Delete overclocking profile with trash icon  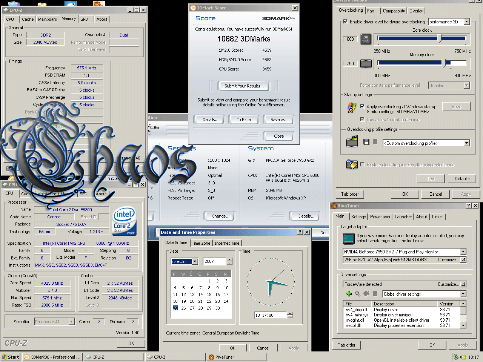pos(375,142)
